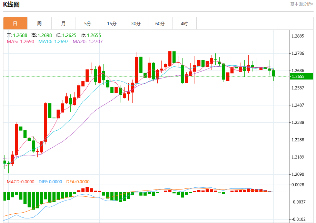Screen dimensions: 316x223
Task: Switch to the 4时 timeframe tab
Action: (185, 24)
